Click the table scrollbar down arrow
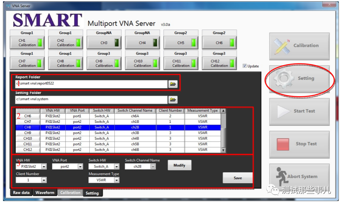 coord(223,150)
